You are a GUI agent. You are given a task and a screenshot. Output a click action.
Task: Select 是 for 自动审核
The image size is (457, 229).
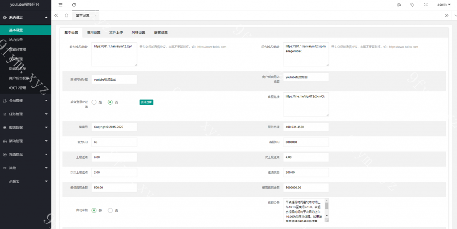click(x=94, y=210)
